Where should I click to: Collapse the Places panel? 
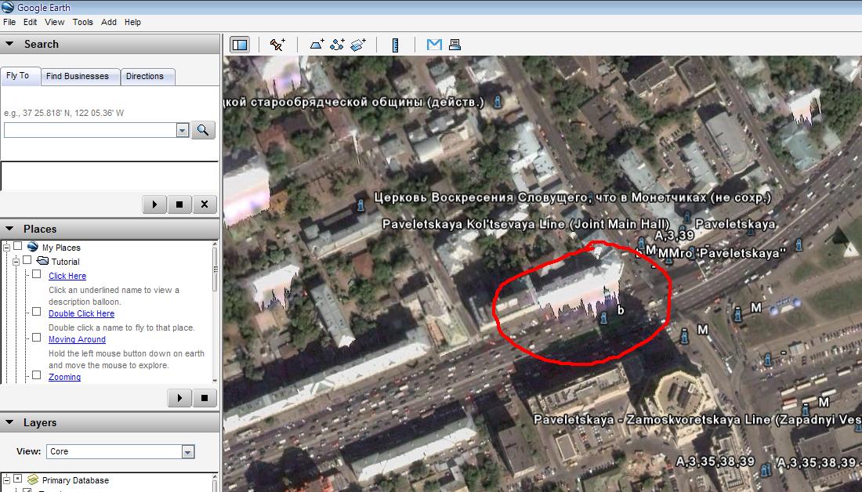9,229
